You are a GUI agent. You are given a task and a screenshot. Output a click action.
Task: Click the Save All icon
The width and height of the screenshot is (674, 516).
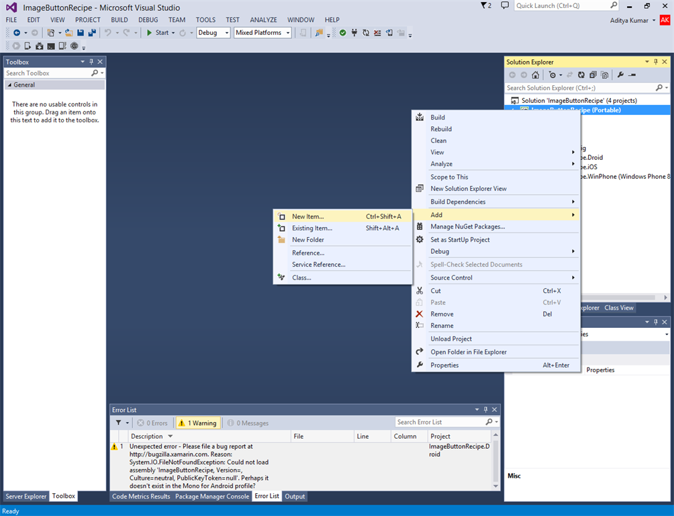tap(92, 33)
